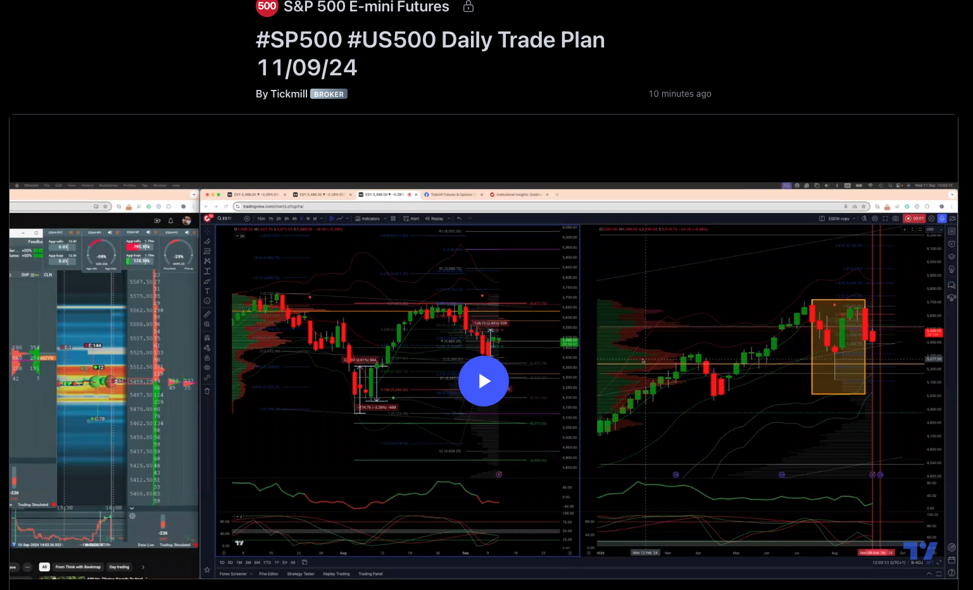Select the trend line drawing tool in the video chart

coord(207,241)
